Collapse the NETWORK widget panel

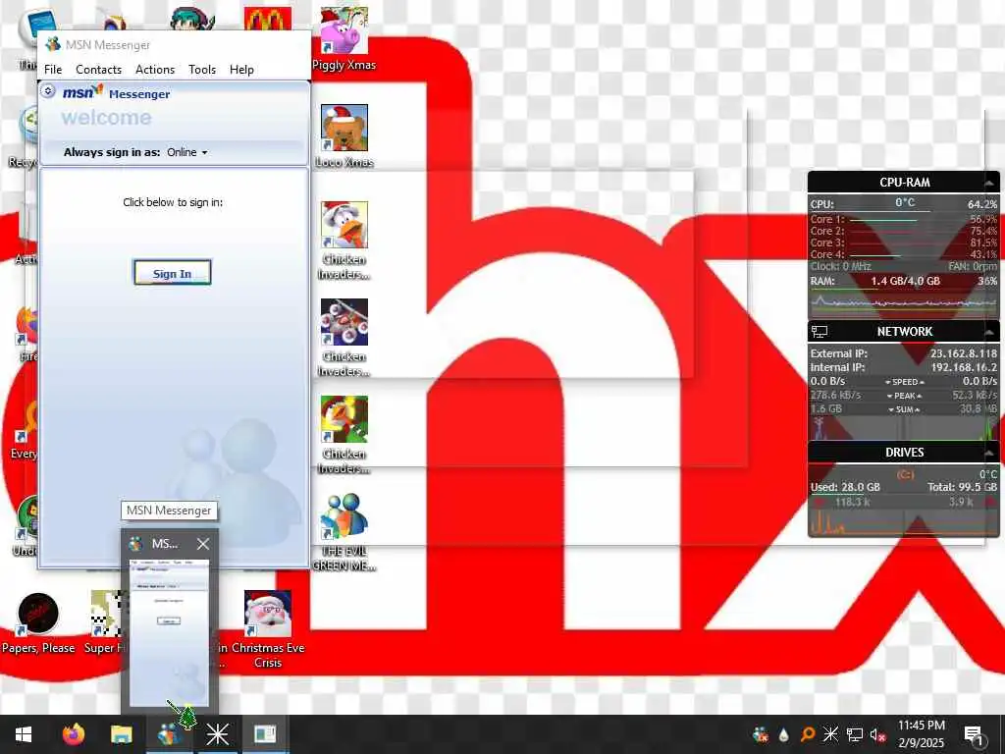pyautogui.click(x=989, y=332)
